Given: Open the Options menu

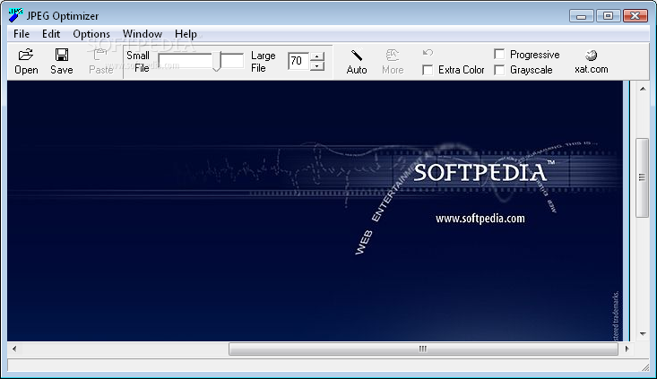Looking at the screenshot, I should pyautogui.click(x=91, y=34).
